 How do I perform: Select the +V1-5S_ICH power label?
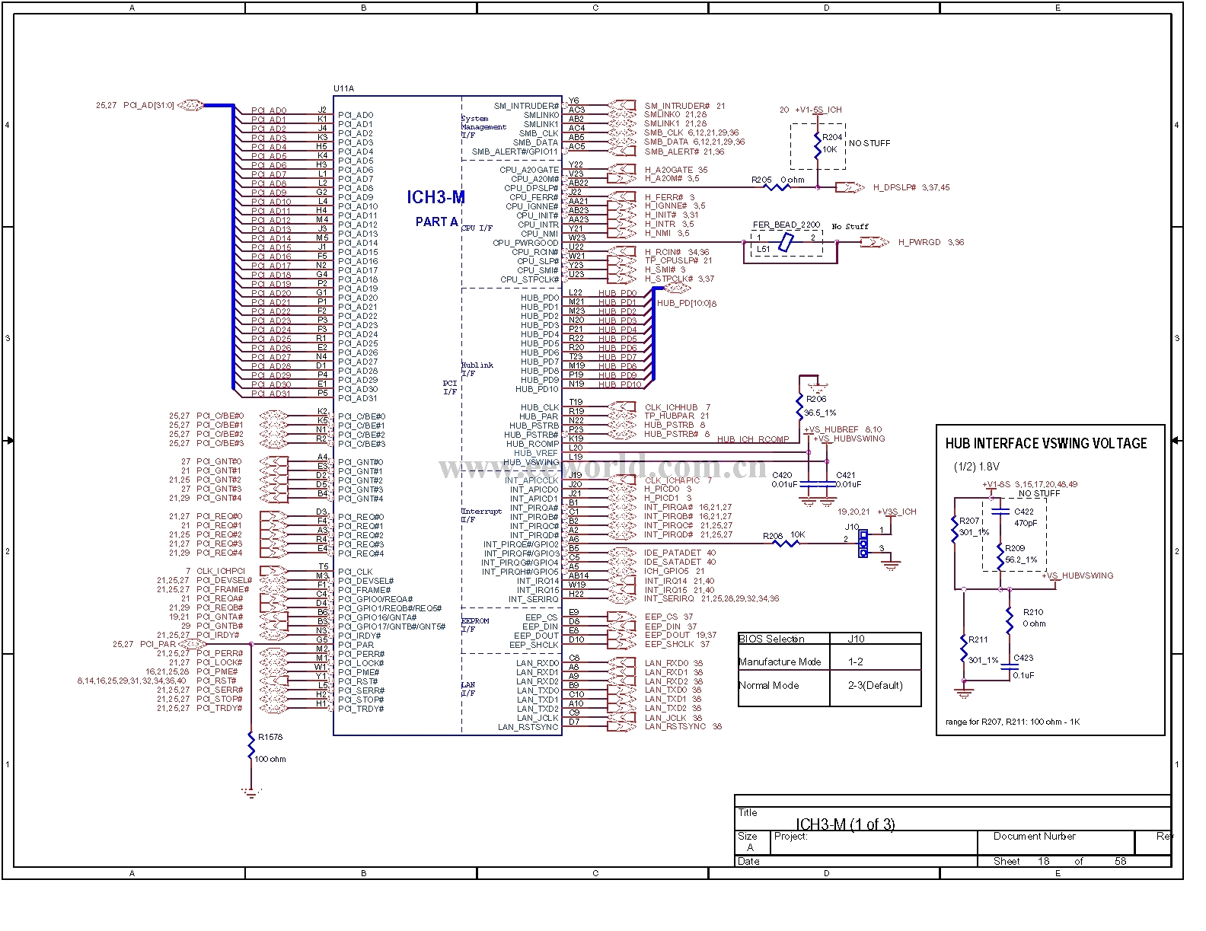(x=818, y=110)
